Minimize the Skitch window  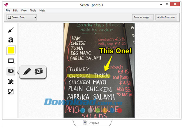pos(161,4)
